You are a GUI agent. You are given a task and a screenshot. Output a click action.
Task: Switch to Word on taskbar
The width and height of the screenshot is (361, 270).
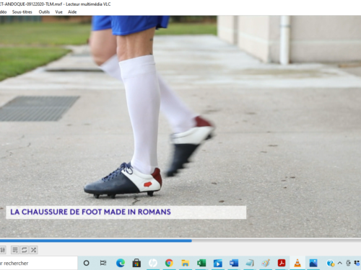233,263
